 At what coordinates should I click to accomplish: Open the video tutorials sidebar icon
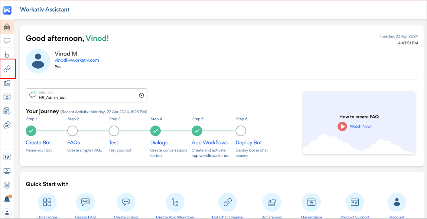coord(7,171)
